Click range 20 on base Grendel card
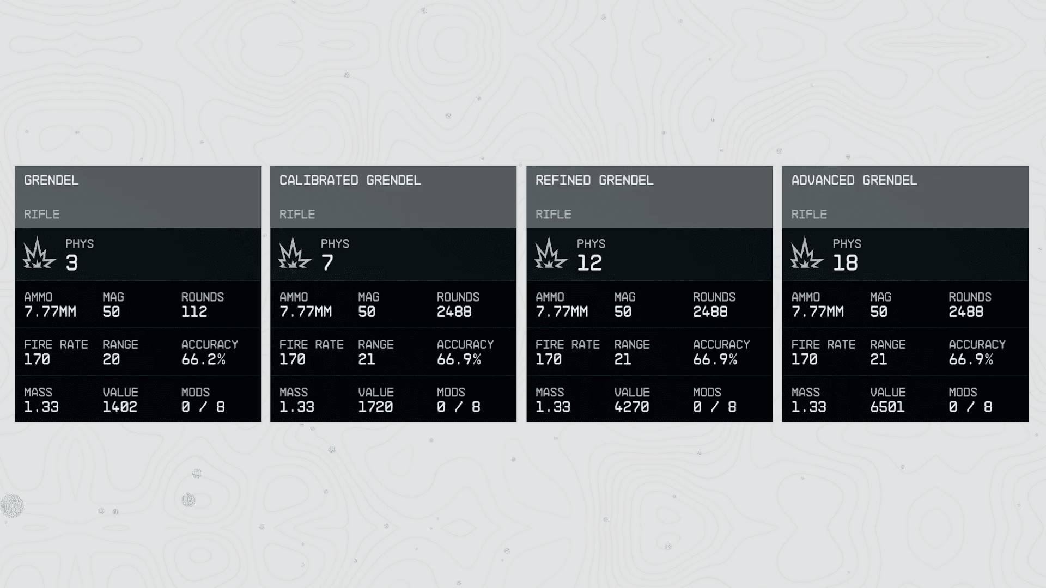Image resolution: width=1046 pixels, height=588 pixels. (111, 359)
